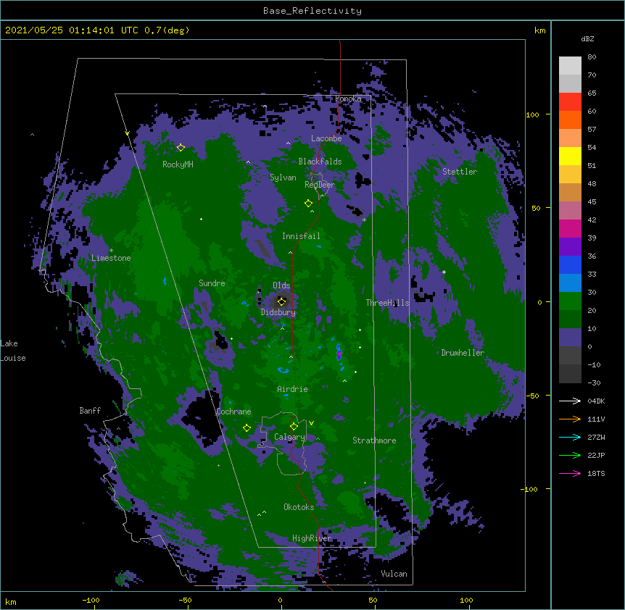Click the Vulcan label
The width and height of the screenshot is (625, 610).
(x=394, y=574)
